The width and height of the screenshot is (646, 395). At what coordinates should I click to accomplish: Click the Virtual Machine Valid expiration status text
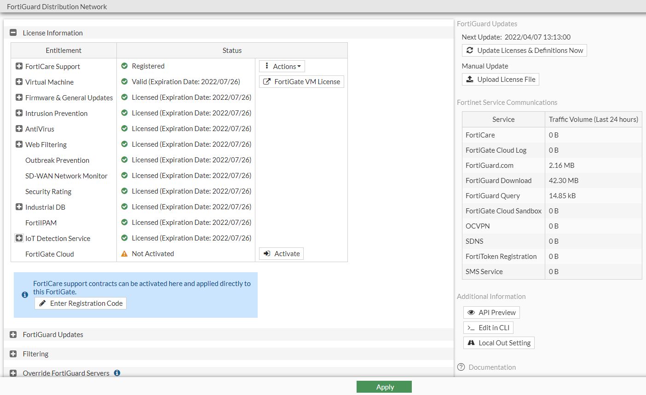click(186, 82)
